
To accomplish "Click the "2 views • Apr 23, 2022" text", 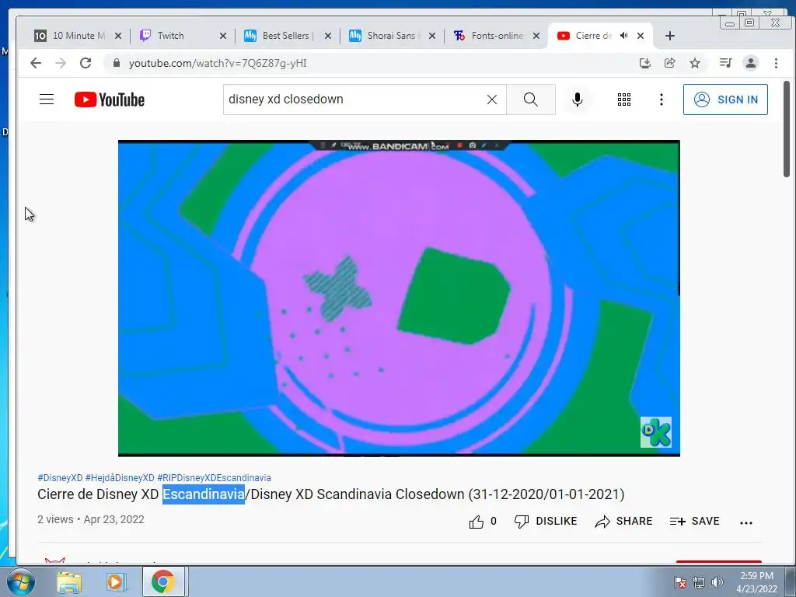I will click(91, 519).
